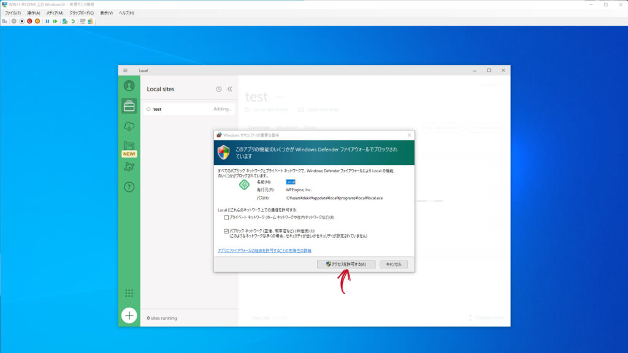
Task: Open the ヘルプ(H) menu
Action: coord(126,13)
